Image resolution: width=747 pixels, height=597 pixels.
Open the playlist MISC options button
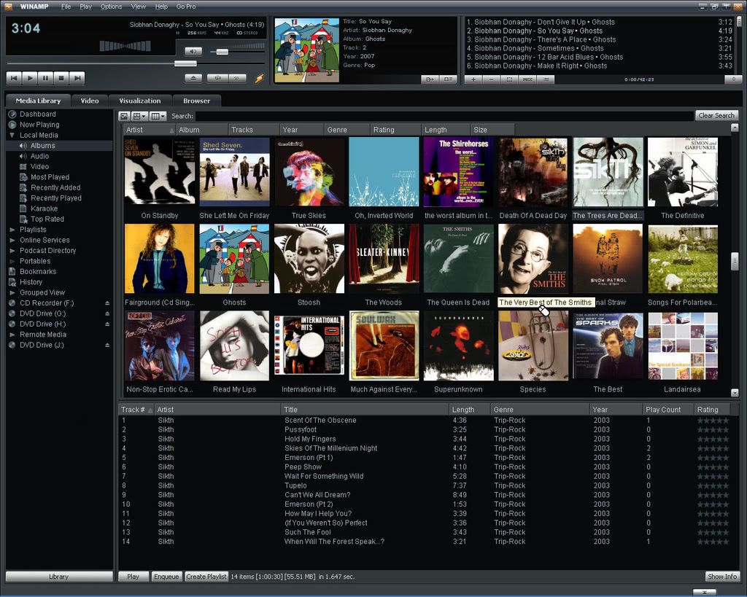click(527, 79)
